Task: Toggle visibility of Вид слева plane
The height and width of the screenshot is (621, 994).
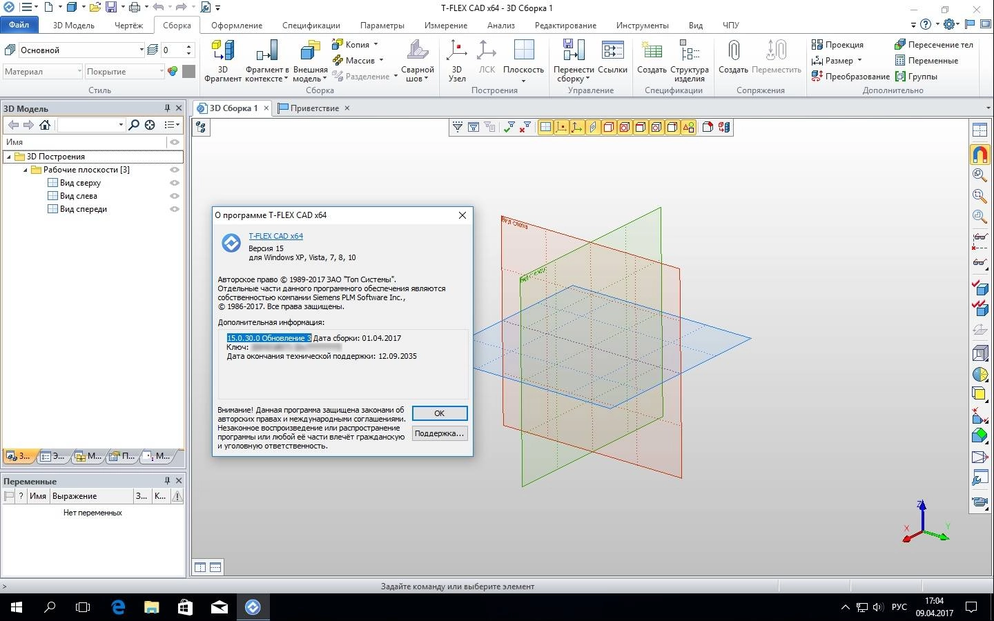Action: point(175,196)
